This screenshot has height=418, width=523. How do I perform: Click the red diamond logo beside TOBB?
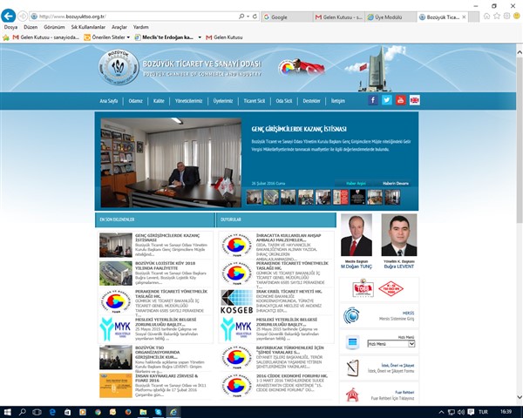391,288
